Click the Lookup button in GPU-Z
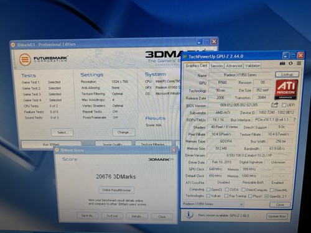 point(287,74)
